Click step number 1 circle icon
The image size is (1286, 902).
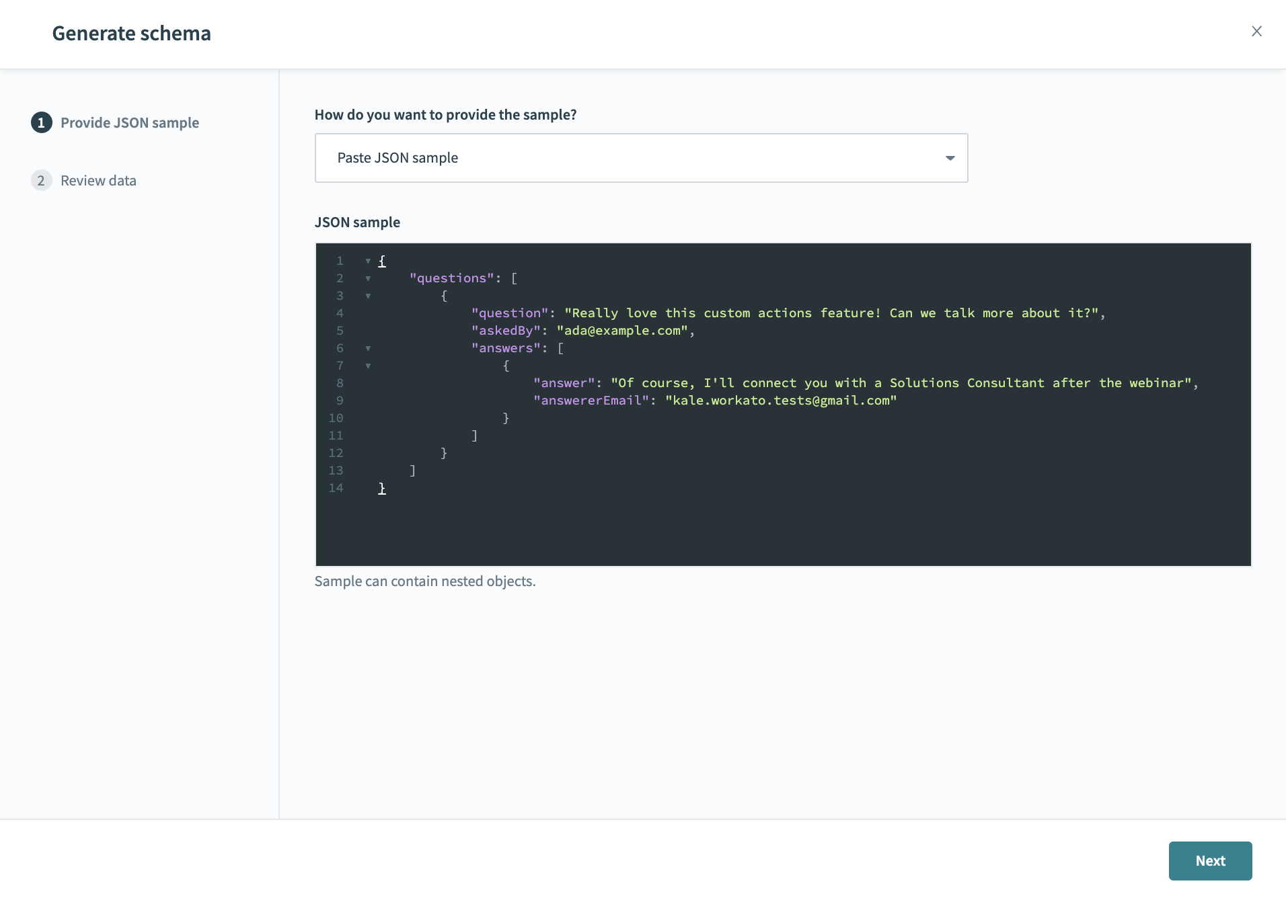coord(42,122)
